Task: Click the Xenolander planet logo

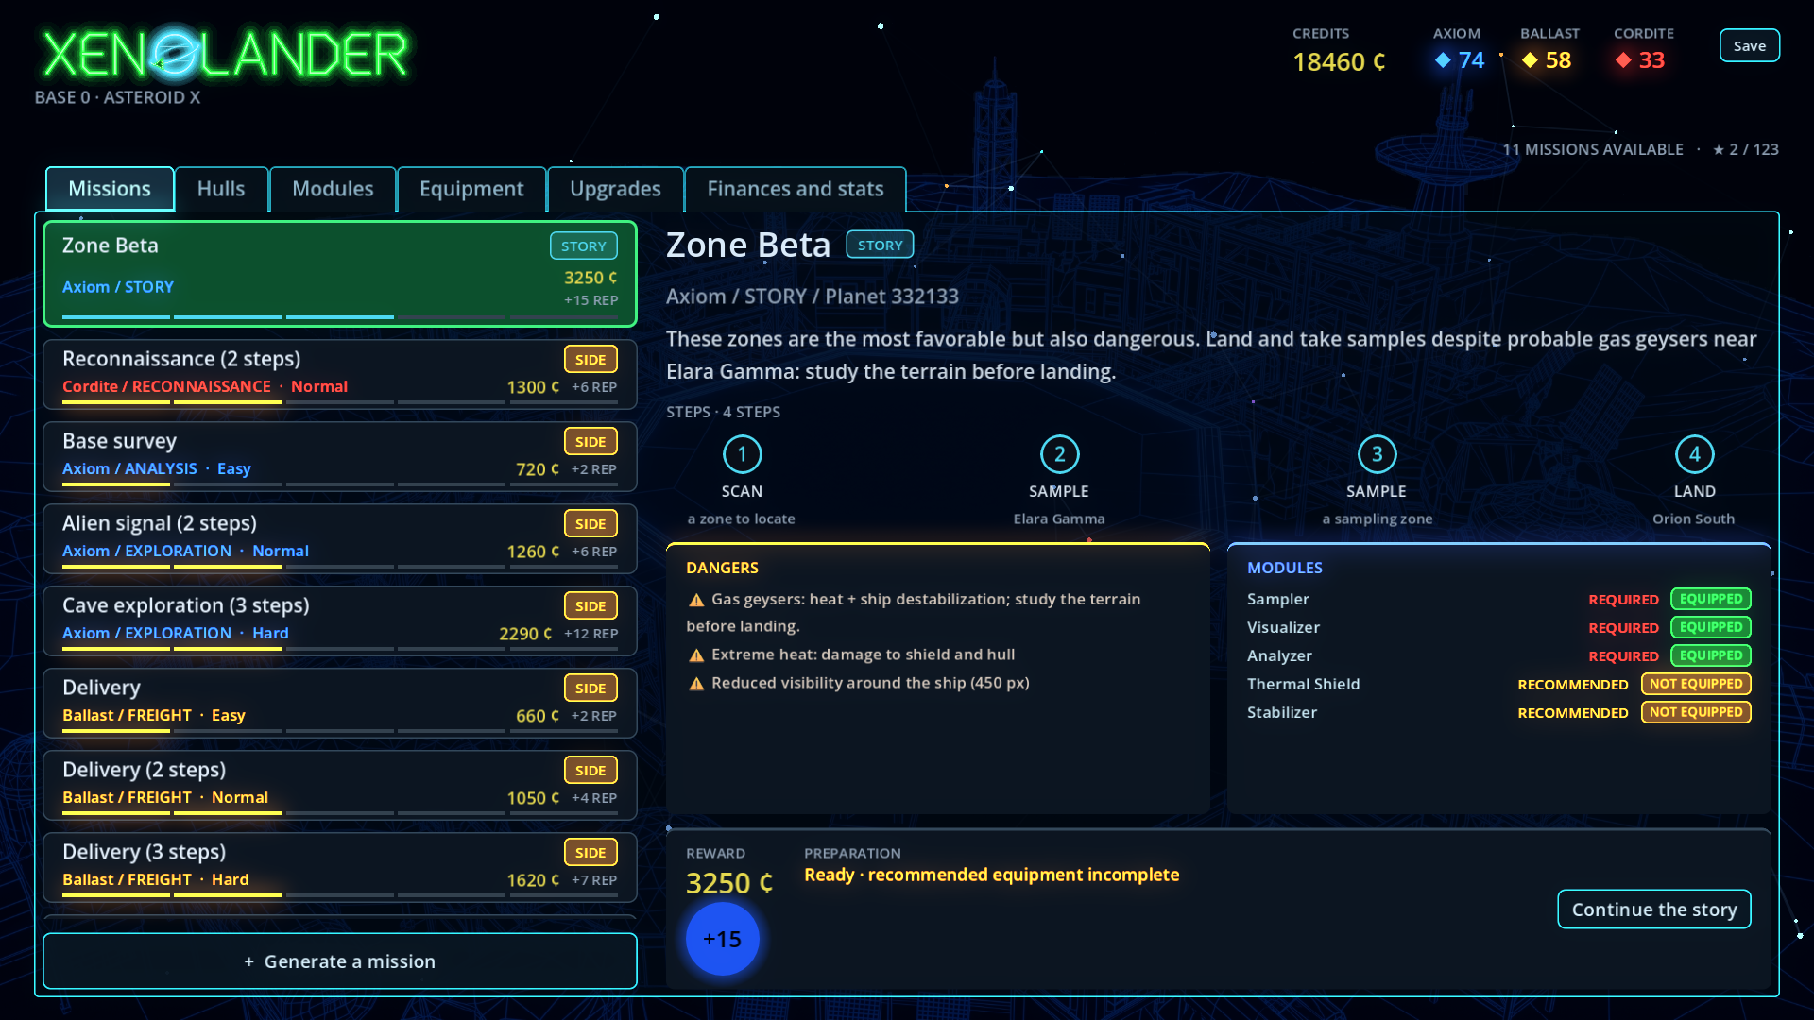Action: 174,54
